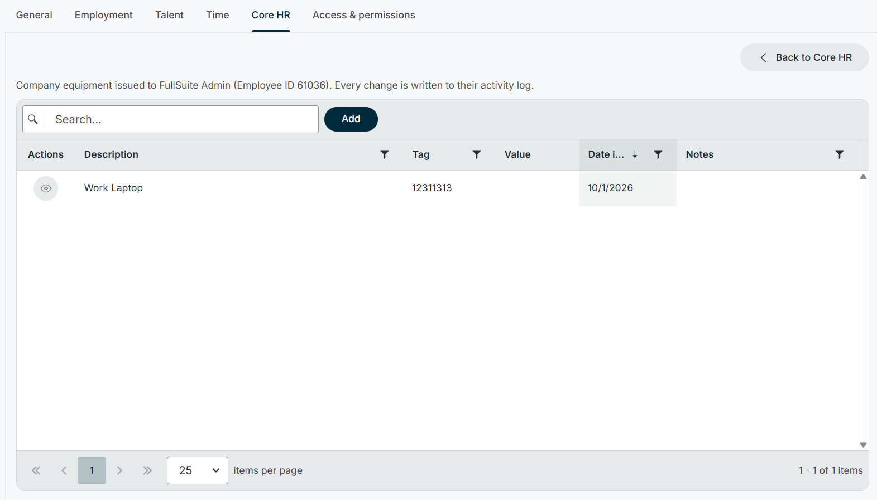View Work Laptop details via eye icon
This screenshot has width=877, height=500.
pos(46,188)
